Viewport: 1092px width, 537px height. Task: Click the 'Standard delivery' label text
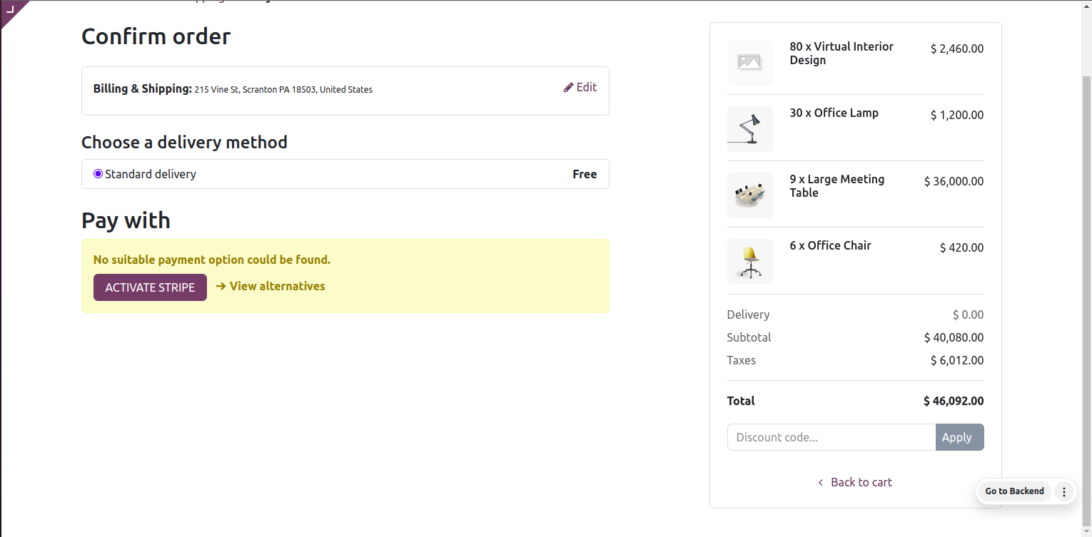point(151,174)
